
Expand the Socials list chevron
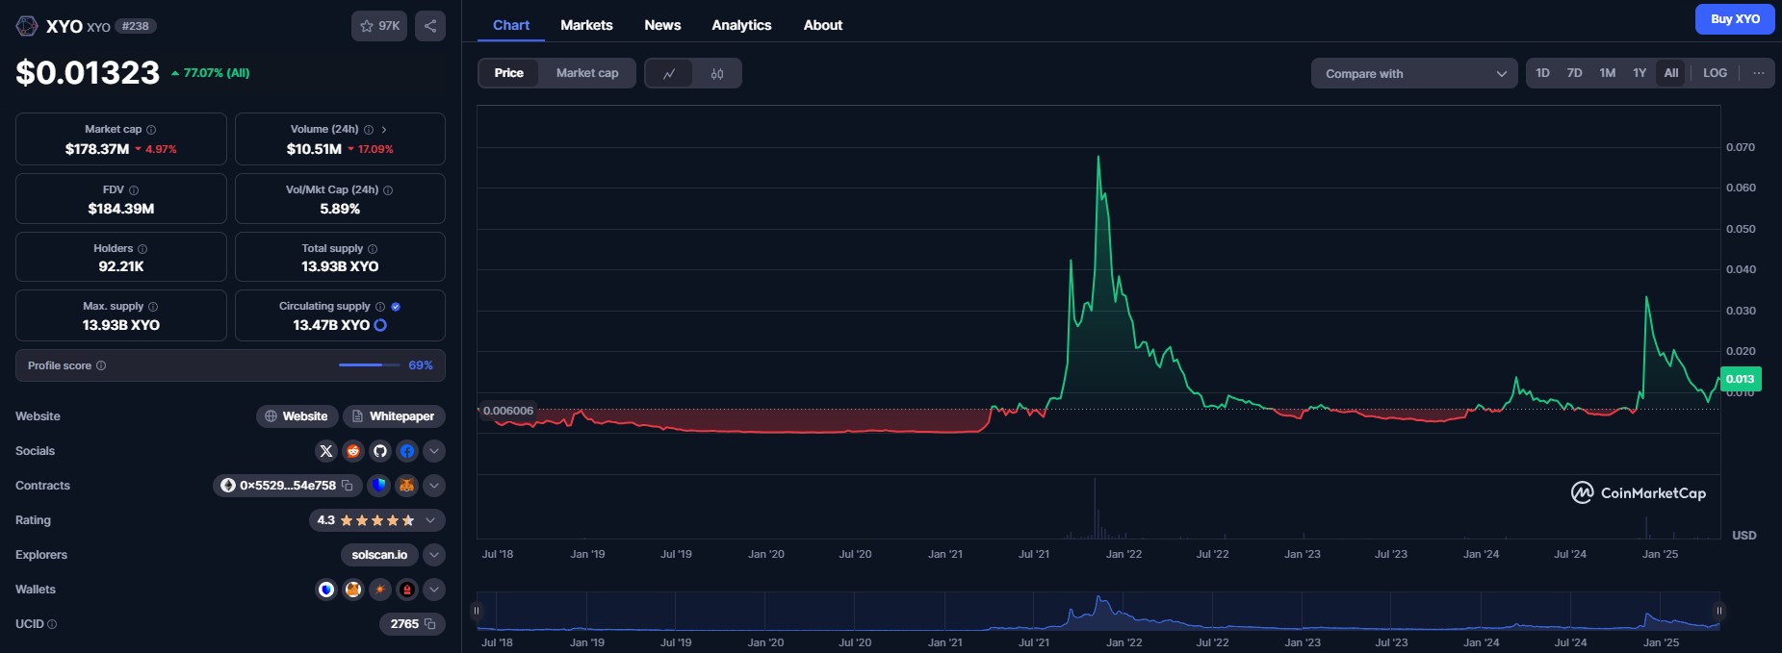click(434, 451)
